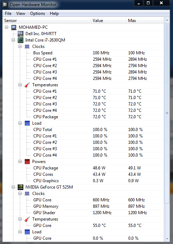This screenshot has height=244, width=173.
Task: Click the CPU Clocks waveform icon
Action: 27,47
